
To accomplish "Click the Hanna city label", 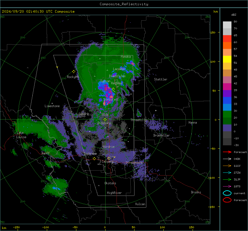I will [x=193, y=123].
